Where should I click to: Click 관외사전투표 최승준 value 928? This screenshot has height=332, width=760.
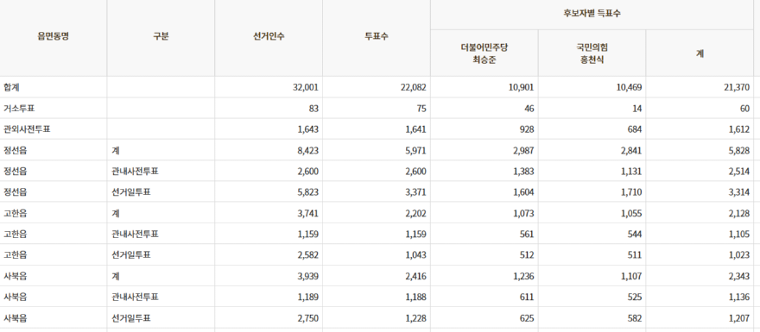[526, 129]
